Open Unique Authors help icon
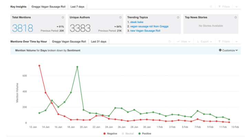This screenshot has height=137, width=251. 120,17
